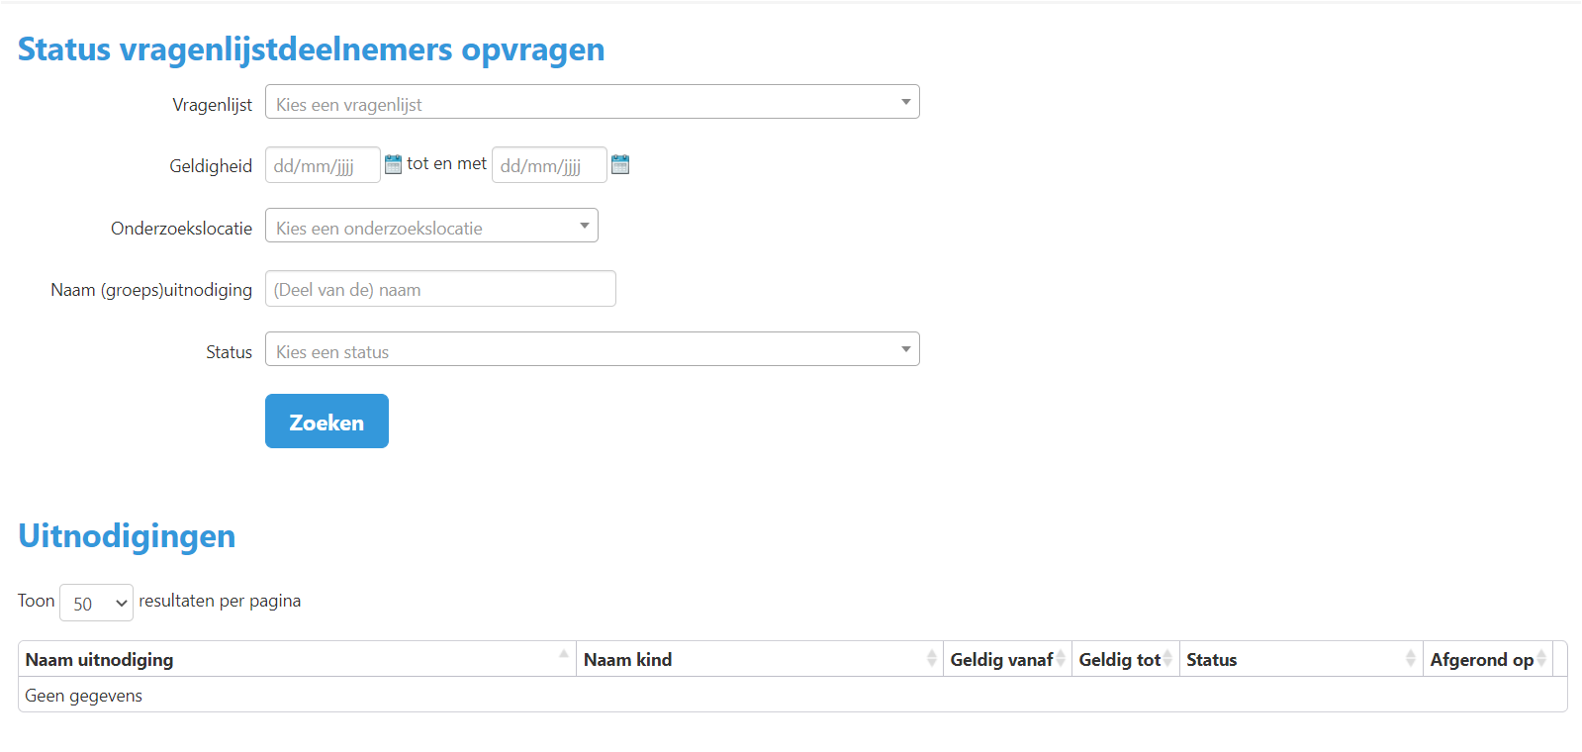This screenshot has height=752, width=1582.
Task: Click the Geldig vanaf column header text
Action: coord(1000,660)
